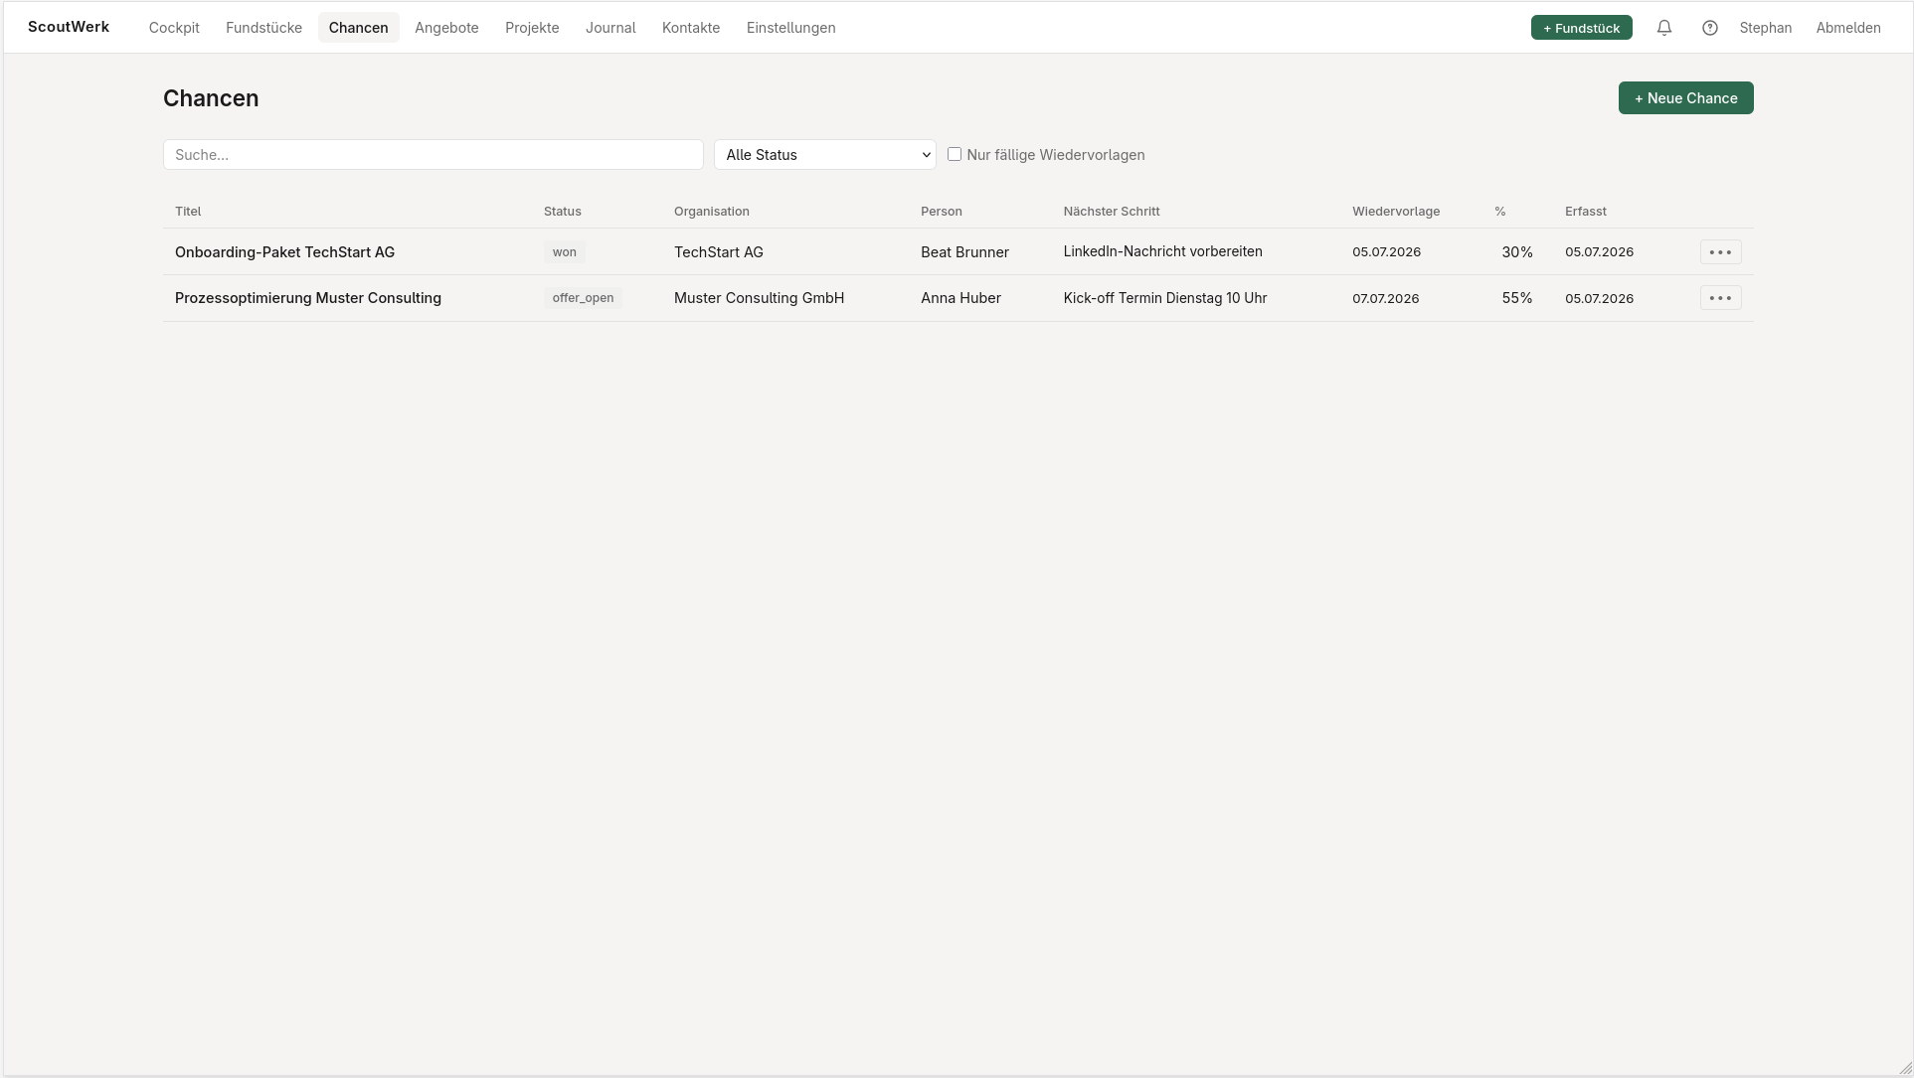Navigate to the Journal tab
Screen dimensions: 1914x1078
pos(610,28)
